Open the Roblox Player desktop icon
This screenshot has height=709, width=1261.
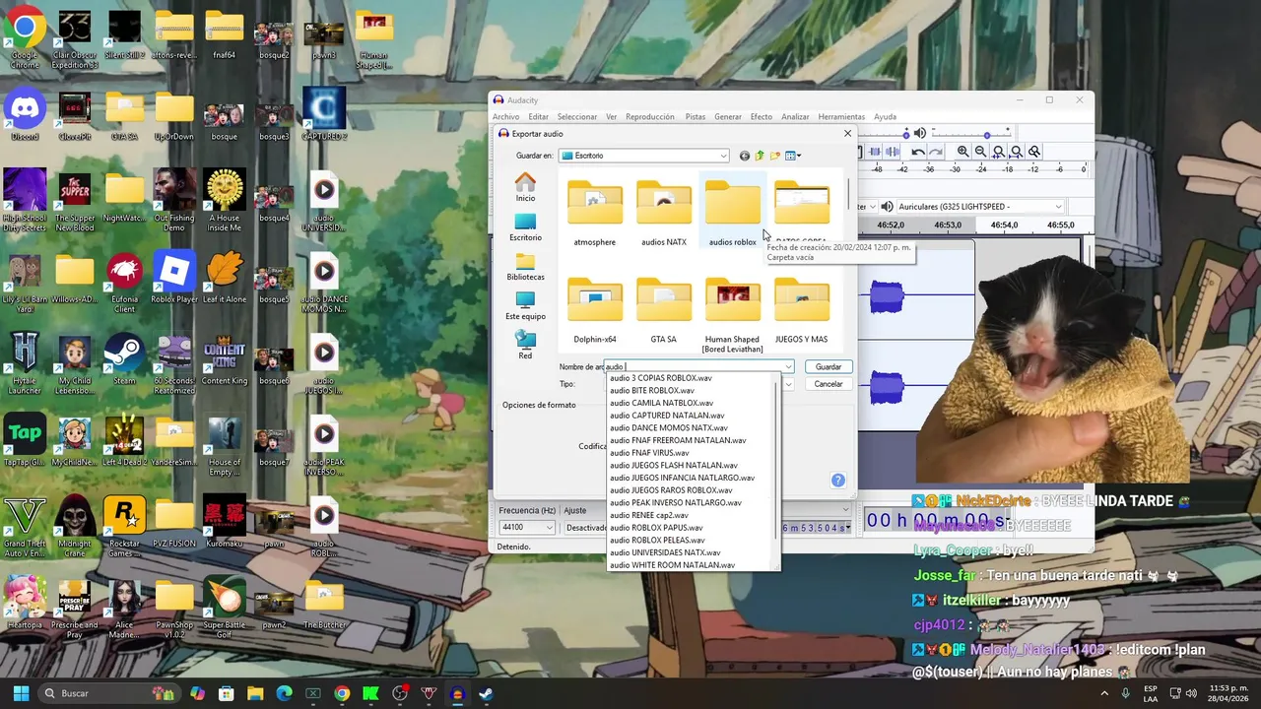pos(174,278)
